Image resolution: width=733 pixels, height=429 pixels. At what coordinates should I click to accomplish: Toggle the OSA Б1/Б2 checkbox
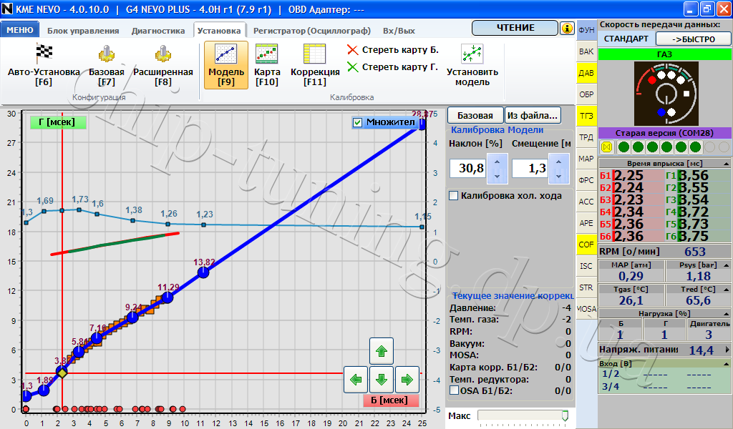point(454,390)
